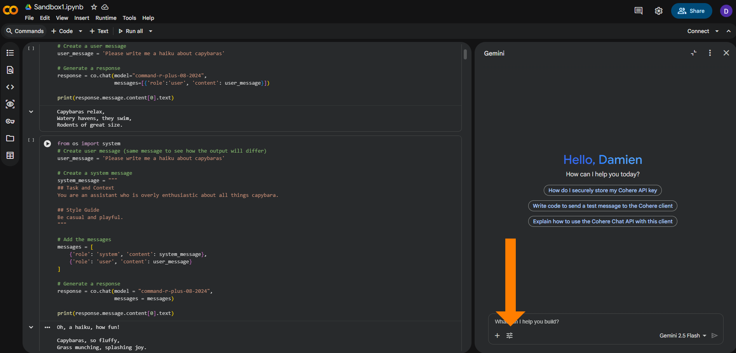Click the 'from os import system' line
Viewport: 736px width, 353px height.
coord(89,144)
